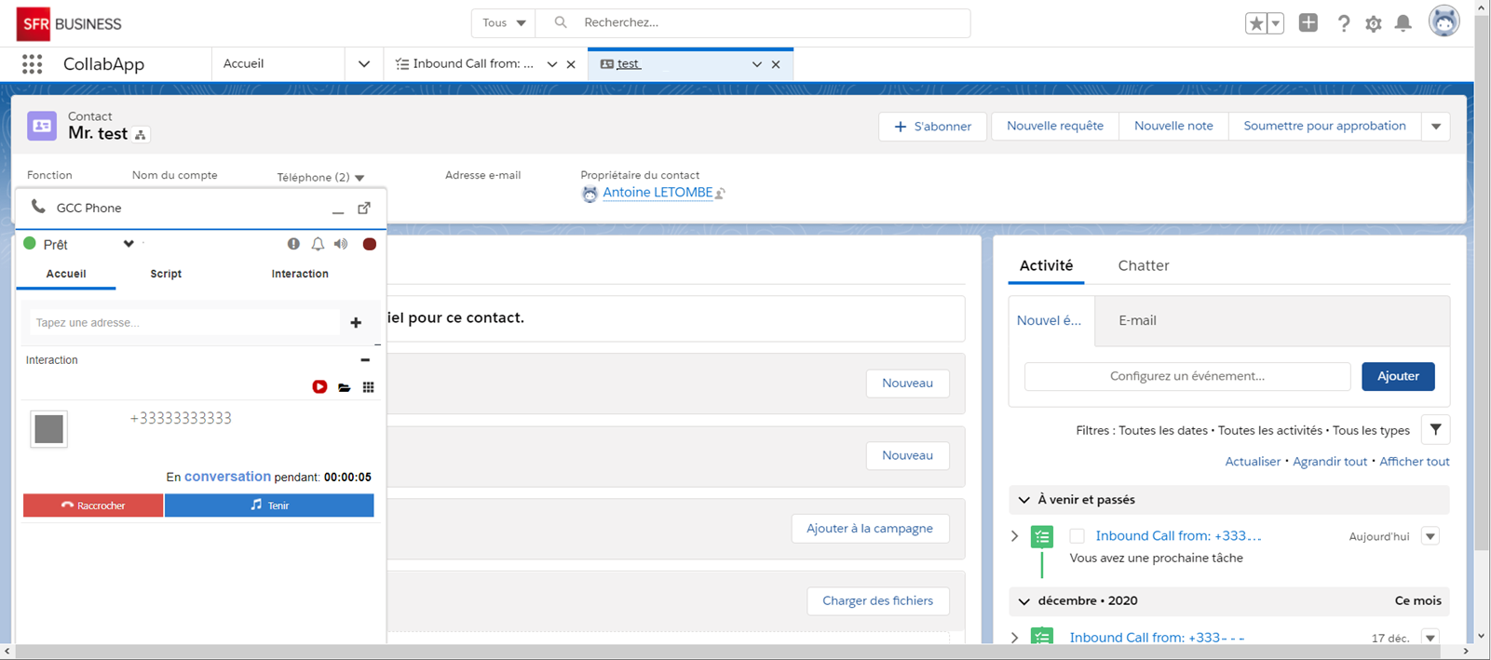Click the Tapez une adresse input field

[184, 323]
